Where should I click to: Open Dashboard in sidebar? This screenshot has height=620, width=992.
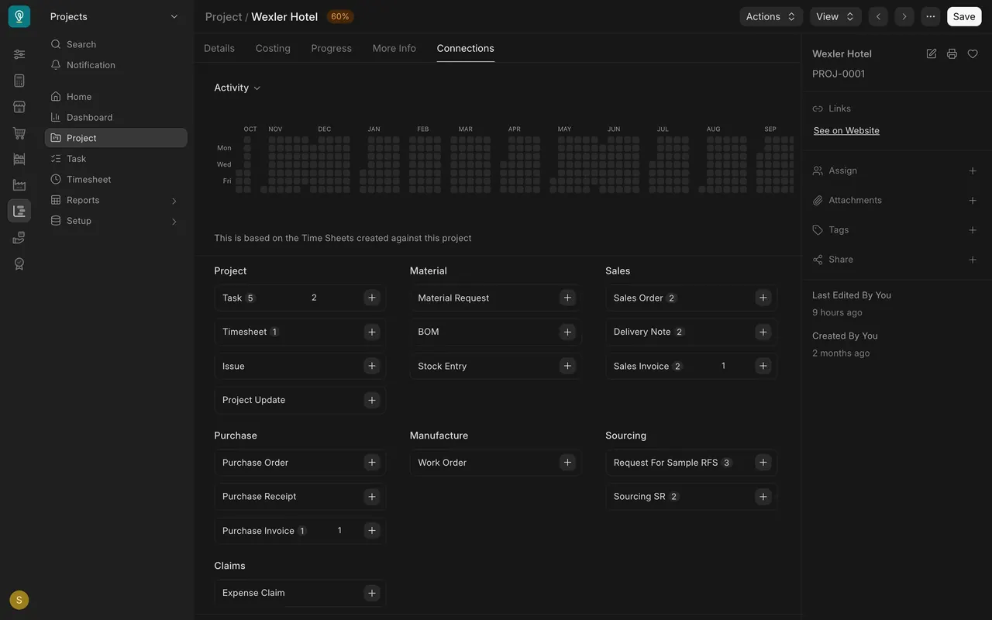(x=116, y=117)
